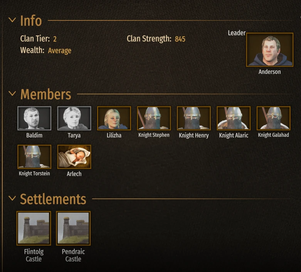Click Knight Stephen's helmeted portrait
Screen dimensions: 301x272
pyautogui.click(x=154, y=118)
